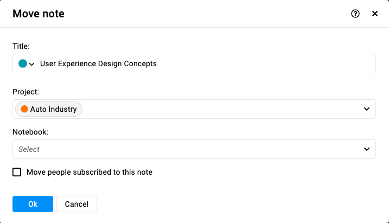Click the Cancel button
This screenshot has width=389, height=223.
click(x=76, y=204)
